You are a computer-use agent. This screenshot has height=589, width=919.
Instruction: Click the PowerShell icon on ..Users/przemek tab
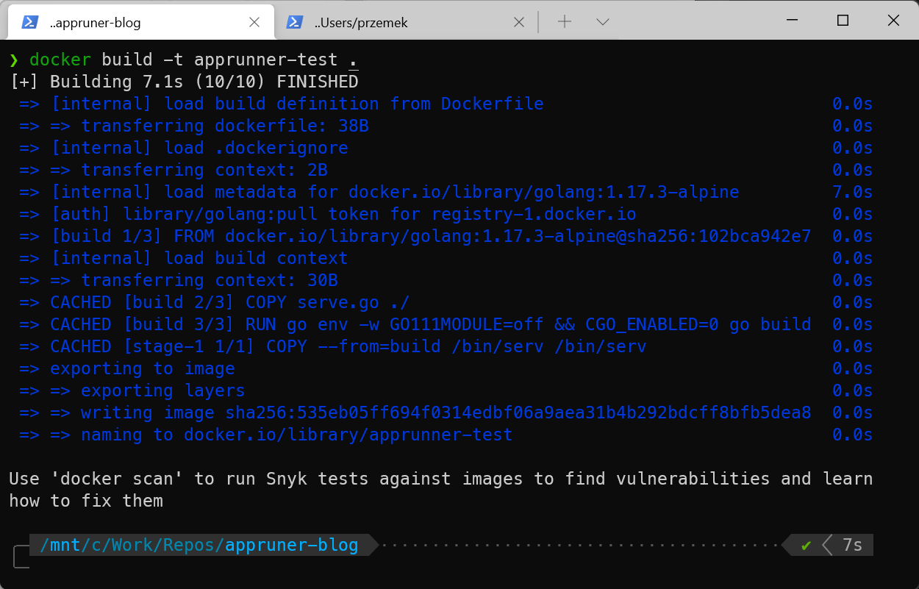295,22
